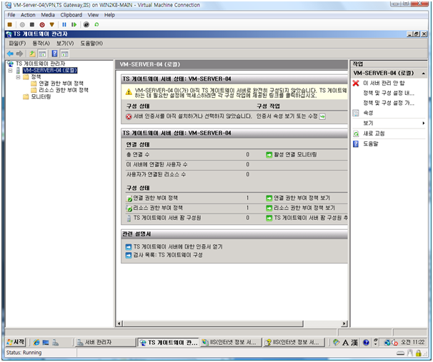This screenshot has width=433, height=362.
Task: Click TS 게이트웨이 서버에 대한 인증서 얻기 link
Action: click(x=178, y=246)
